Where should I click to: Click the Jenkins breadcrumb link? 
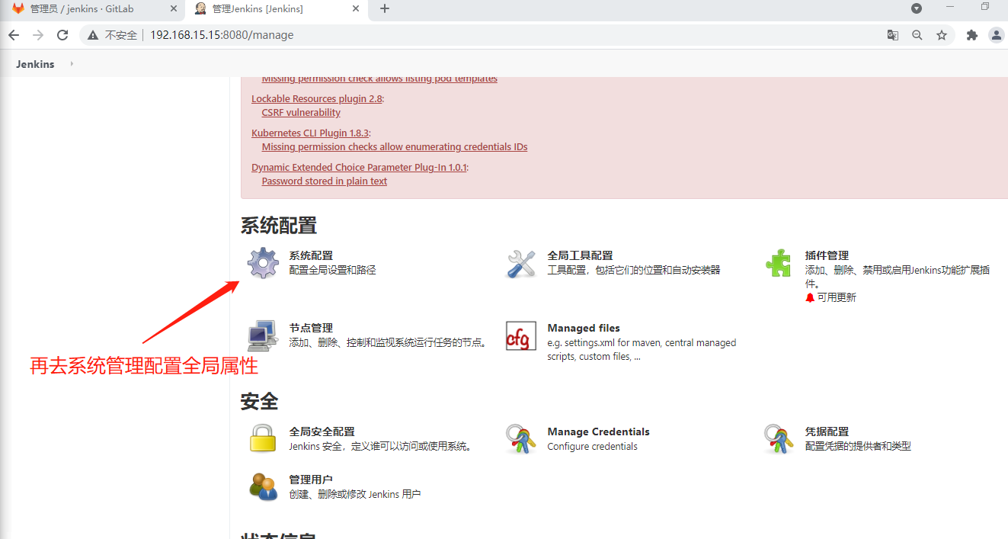pyautogui.click(x=35, y=64)
